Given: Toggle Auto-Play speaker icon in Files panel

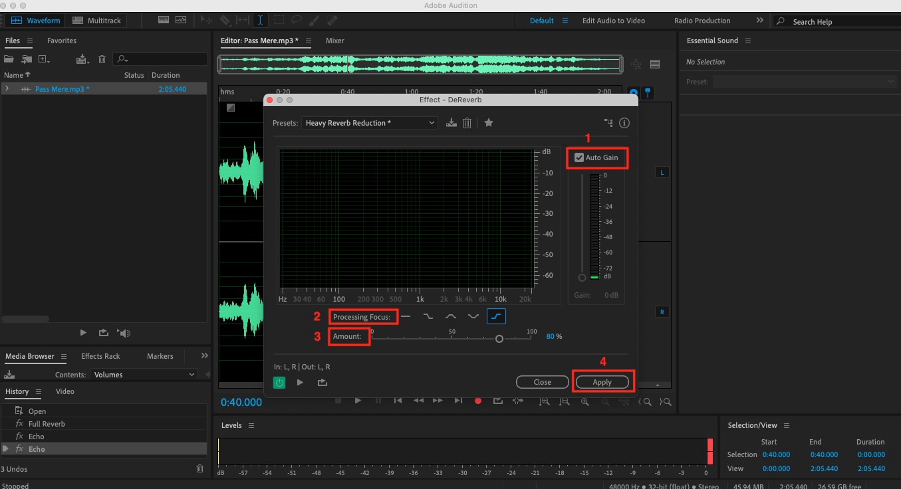Looking at the screenshot, I should click(x=124, y=333).
